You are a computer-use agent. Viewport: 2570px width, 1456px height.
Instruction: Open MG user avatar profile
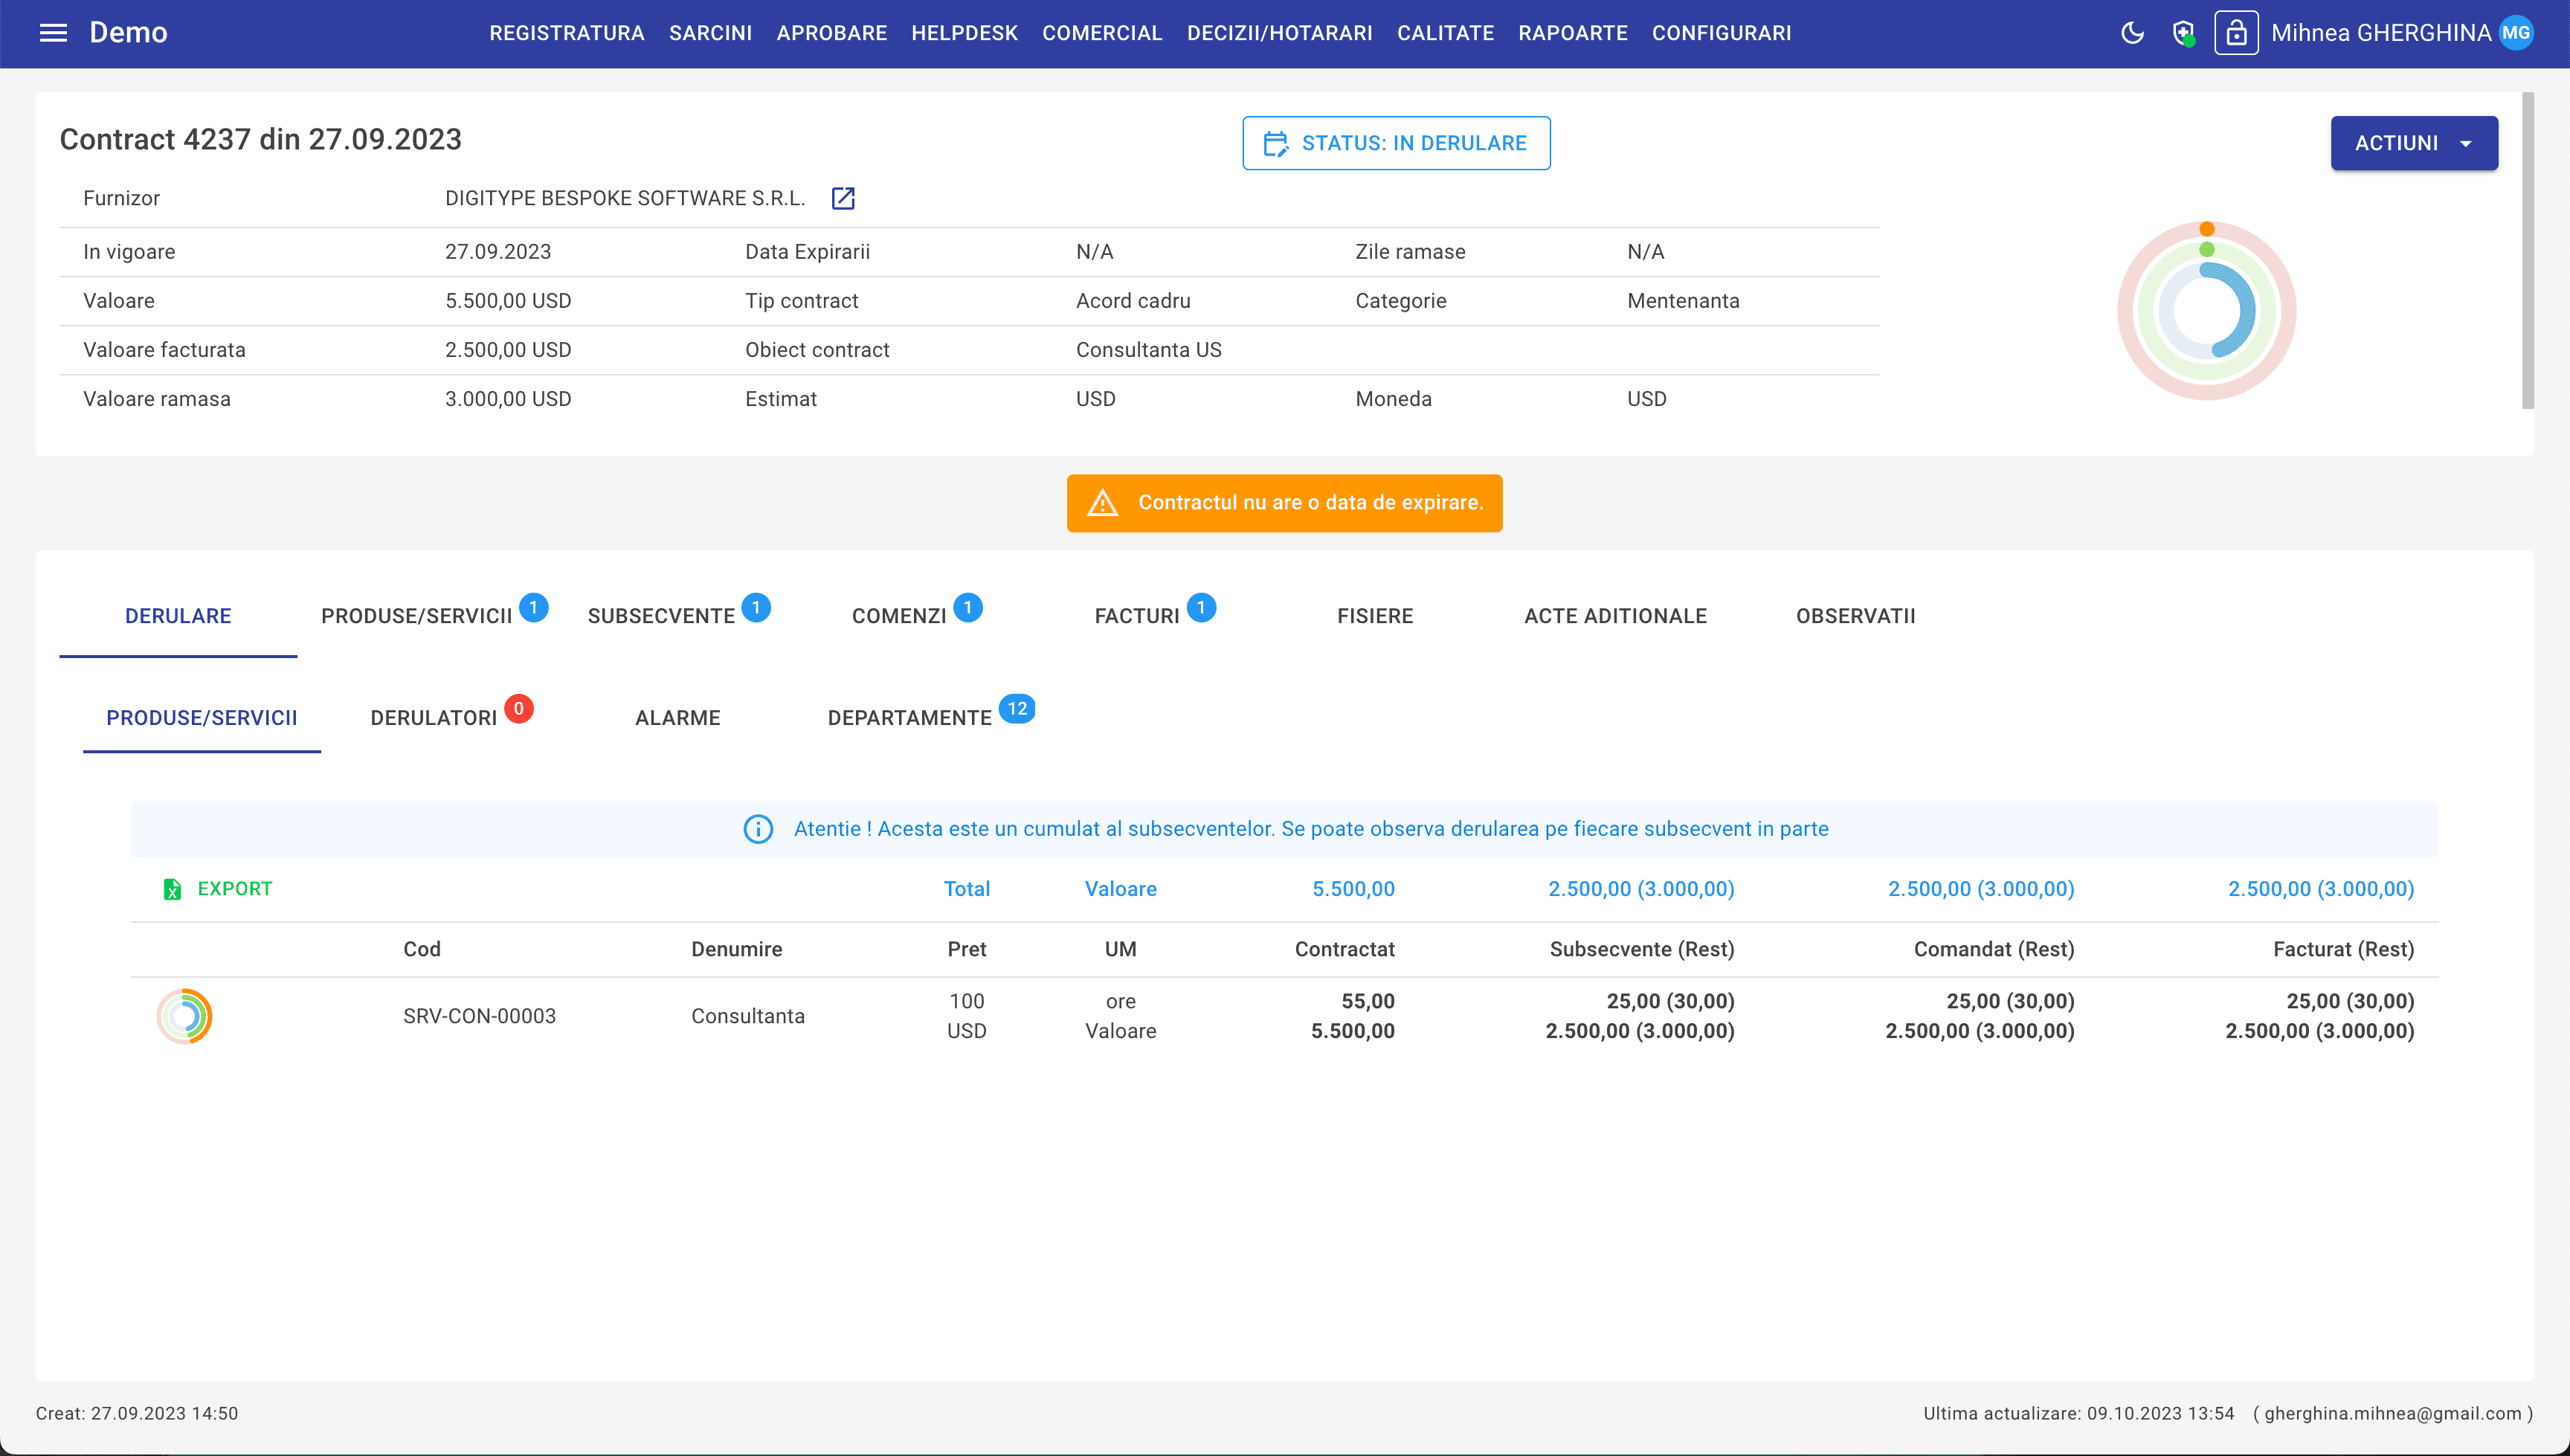2516,33
